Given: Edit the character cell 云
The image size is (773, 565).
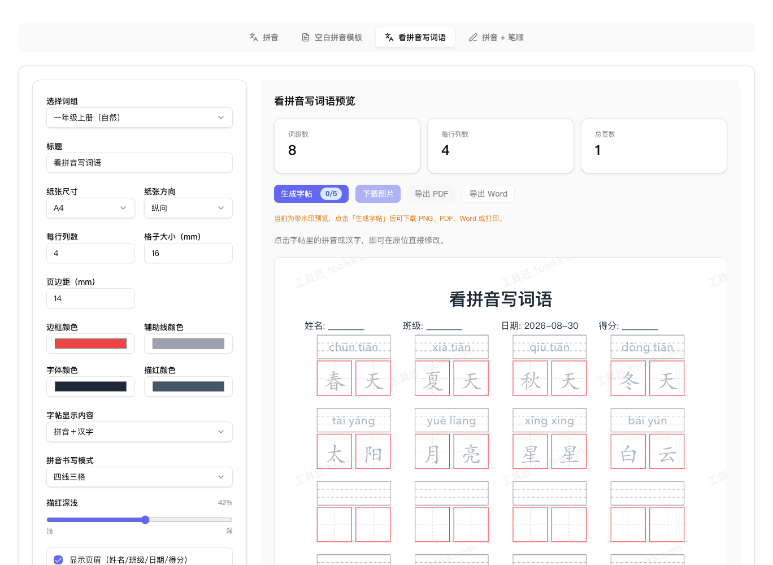Looking at the screenshot, I should pyautogui.click(x=667, y=451).
